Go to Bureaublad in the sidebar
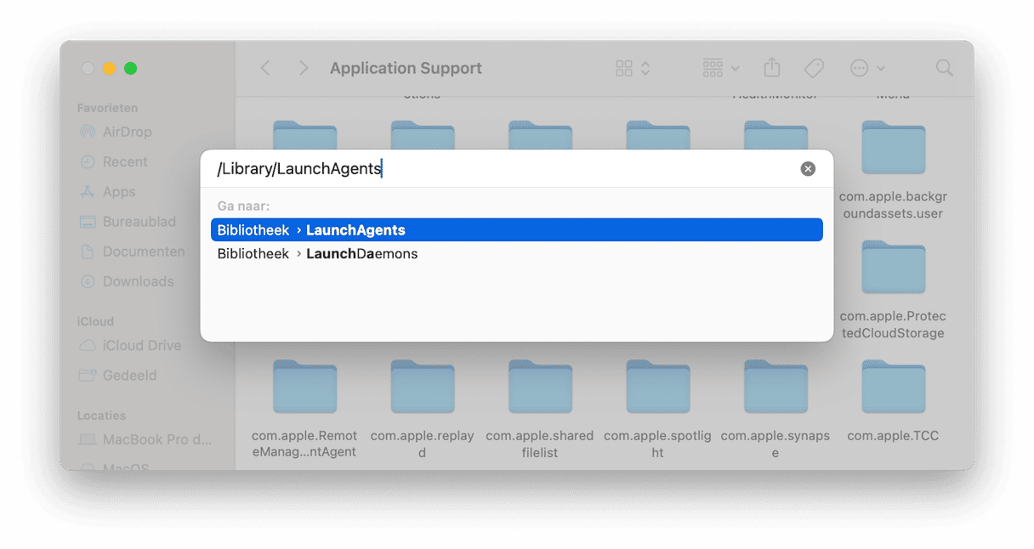Image resolution: width=1034 pixels, height=549 pixels. tap(128, 222)
